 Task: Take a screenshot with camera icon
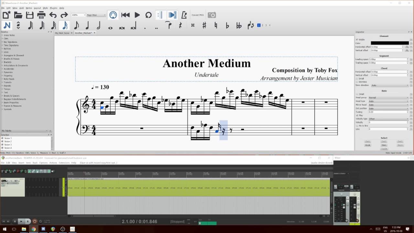point(212,15)
